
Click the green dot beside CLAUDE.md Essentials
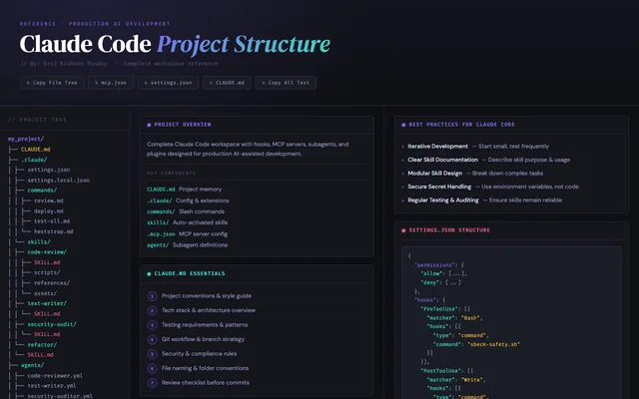pyautogui.click(x=149, y=273)
